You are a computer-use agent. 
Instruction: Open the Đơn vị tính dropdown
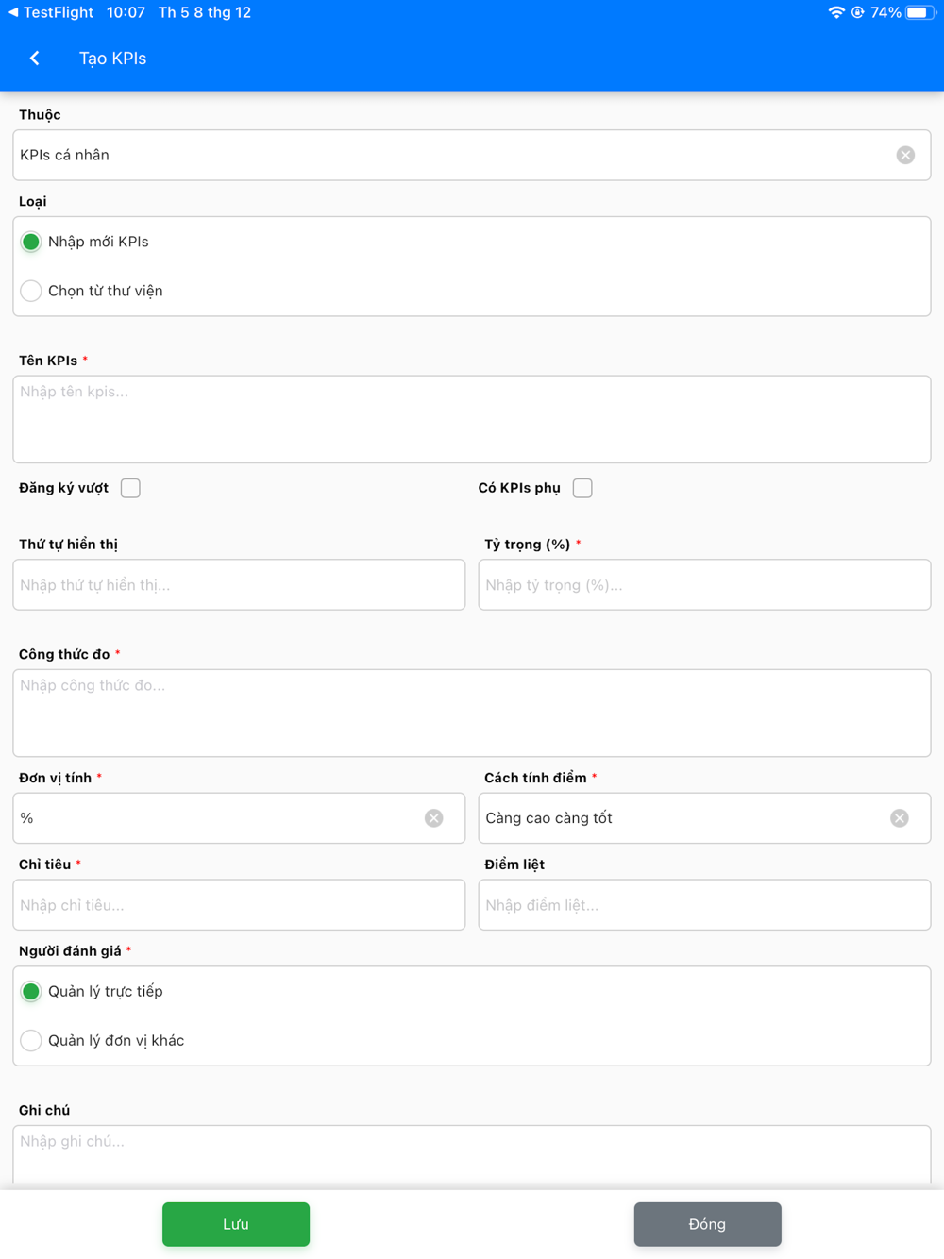tap(217, 818)
